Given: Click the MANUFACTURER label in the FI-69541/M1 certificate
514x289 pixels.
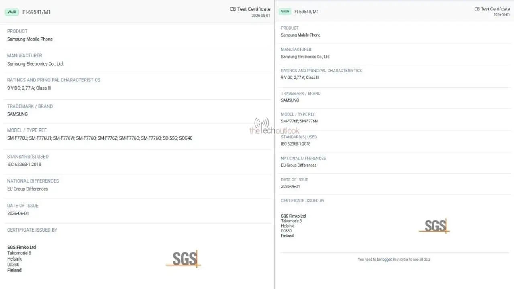Looking at the screenshot, I should coord(24,55).
